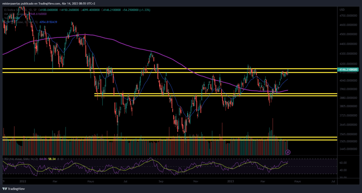Image resolution: width=362 pixels, height=193 pixels.
Task: Select the MA 200 indicator legend
Action: click(x=25, y=14)
